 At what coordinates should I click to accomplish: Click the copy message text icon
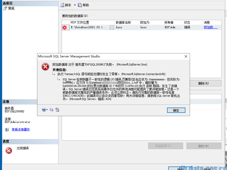pyautogui.click(x=51, y=110)
